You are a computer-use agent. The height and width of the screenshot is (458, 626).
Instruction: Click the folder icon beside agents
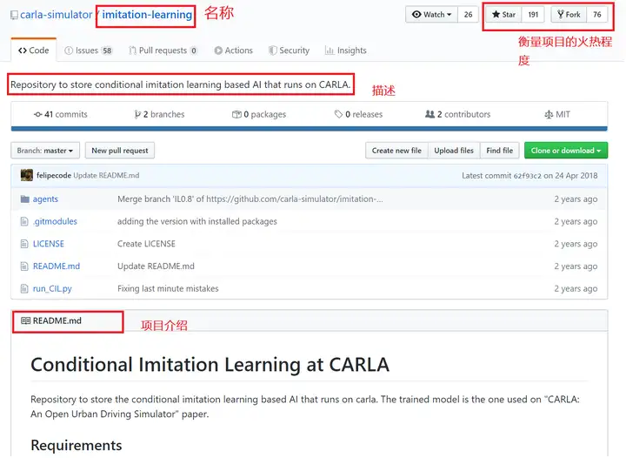point(24,199)
